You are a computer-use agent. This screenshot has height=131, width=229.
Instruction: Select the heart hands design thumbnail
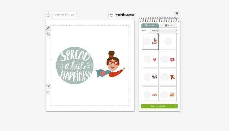coord(150,94)
